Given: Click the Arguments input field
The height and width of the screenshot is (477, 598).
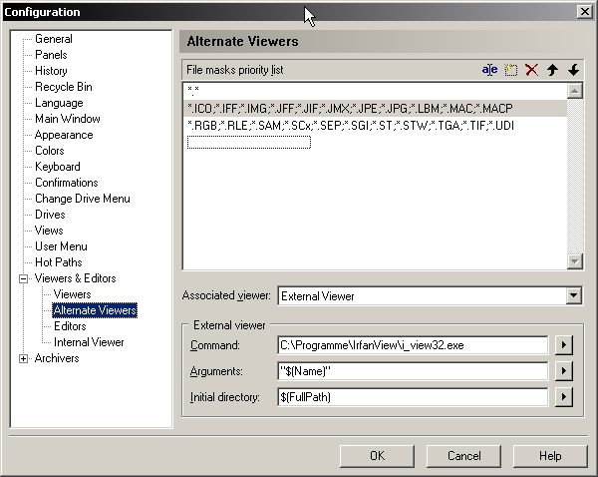Looking at the screenshot, I should pos(413,371).
